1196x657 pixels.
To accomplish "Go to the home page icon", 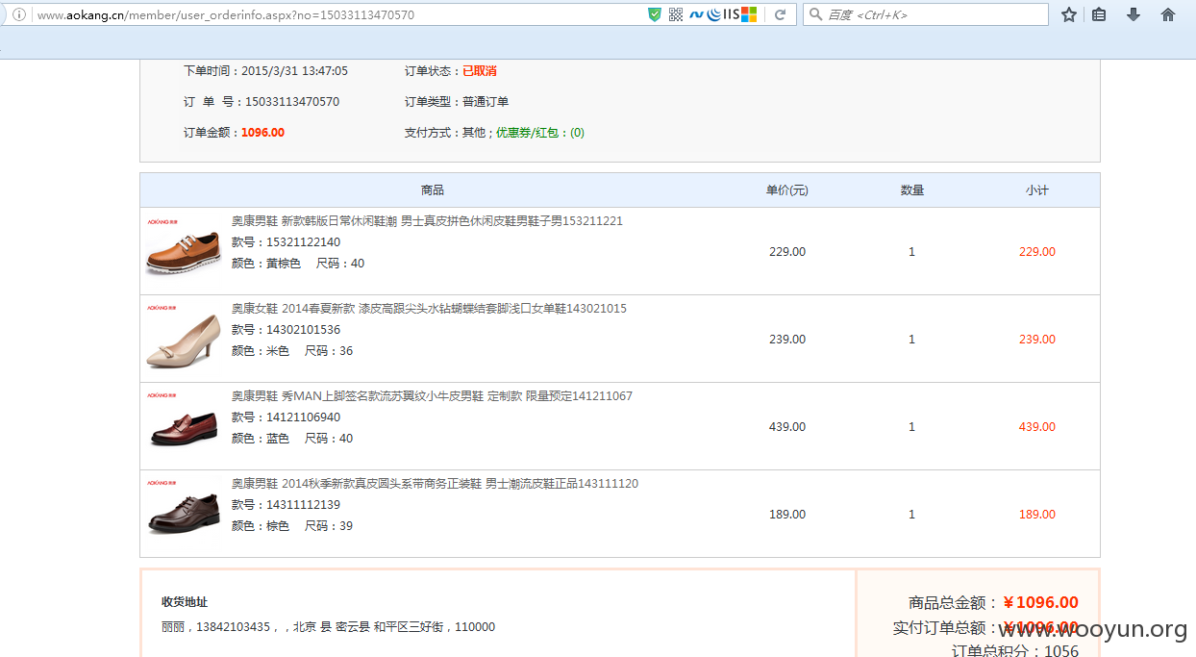I will click(x=1168, y=14).
